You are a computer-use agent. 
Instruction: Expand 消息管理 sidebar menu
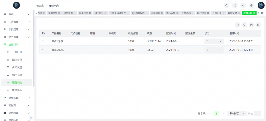pos(17,113)
